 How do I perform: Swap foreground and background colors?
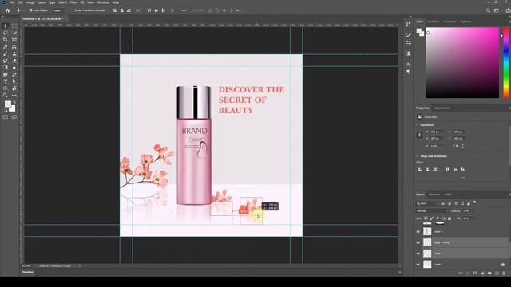click(14, 103)
